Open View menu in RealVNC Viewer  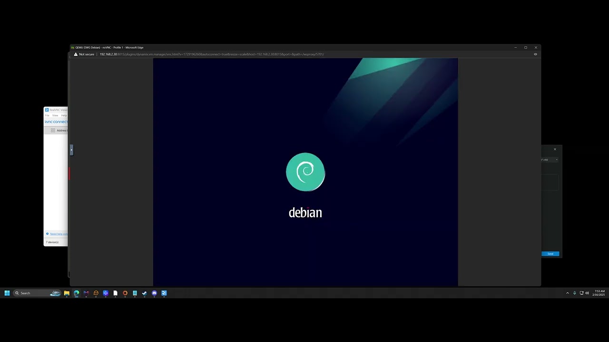click(55, 115)
